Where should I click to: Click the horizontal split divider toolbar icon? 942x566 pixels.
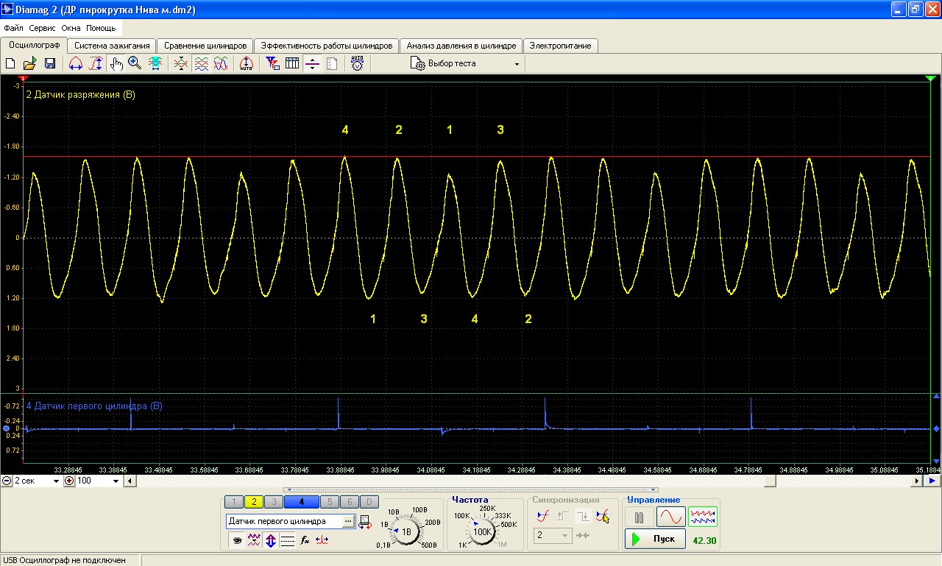click(312, 64)
